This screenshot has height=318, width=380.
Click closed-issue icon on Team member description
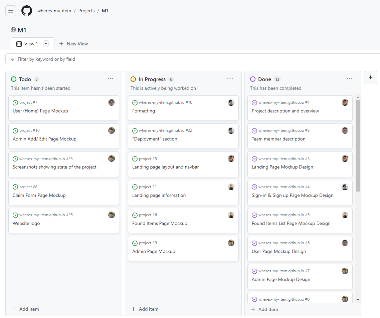coord(254,131)
